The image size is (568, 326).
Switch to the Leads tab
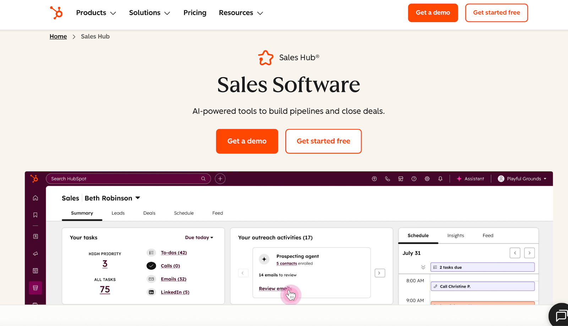[118, 213]
